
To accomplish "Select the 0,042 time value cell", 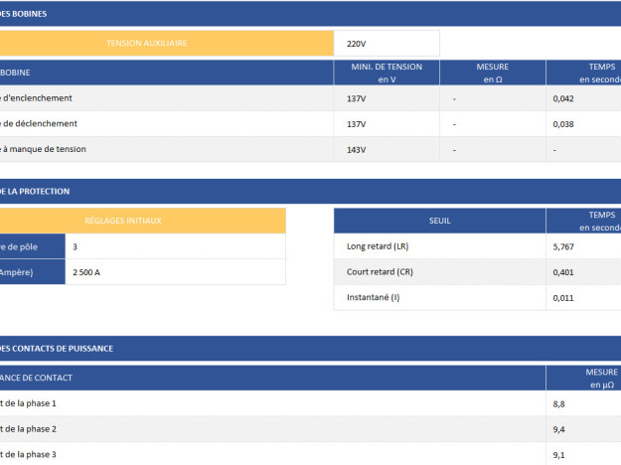I will pyautogui.click(x=584, y=98).
